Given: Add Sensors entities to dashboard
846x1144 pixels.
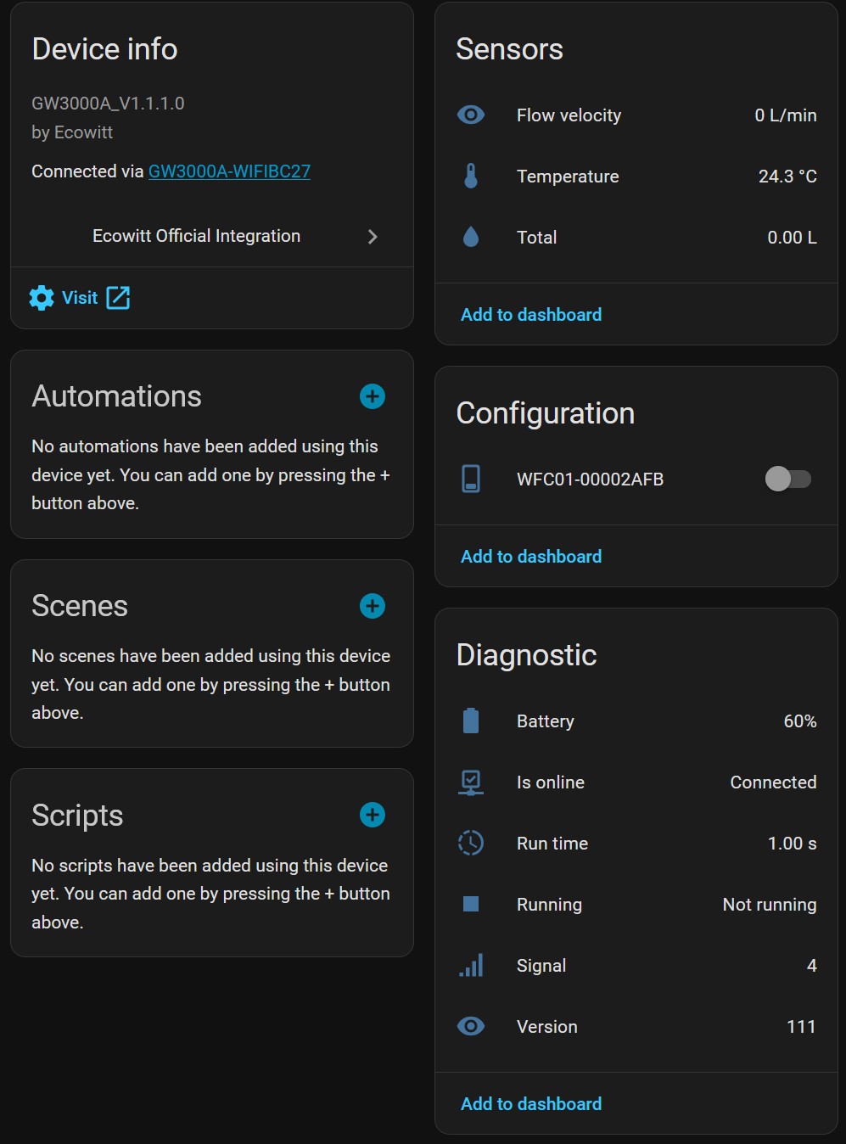Looking at the screenshot, I should (531, 315).
